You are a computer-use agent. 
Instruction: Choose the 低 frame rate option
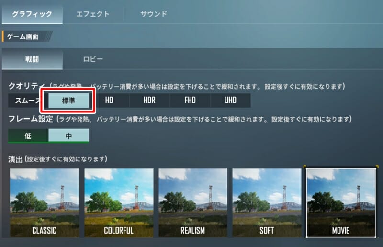28,135
